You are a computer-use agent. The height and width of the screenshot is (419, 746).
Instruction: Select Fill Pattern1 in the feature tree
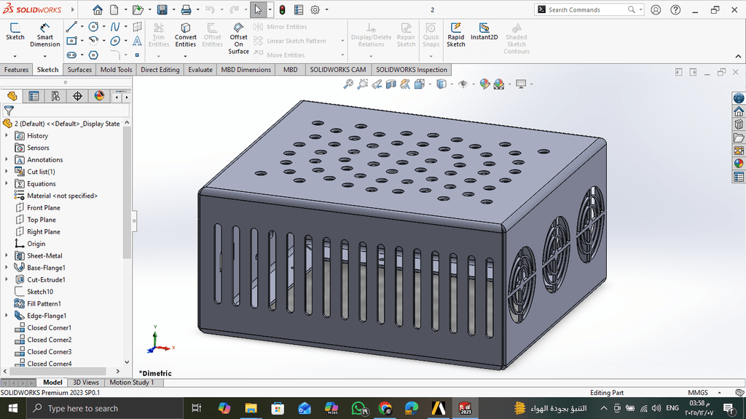(43, 303)
